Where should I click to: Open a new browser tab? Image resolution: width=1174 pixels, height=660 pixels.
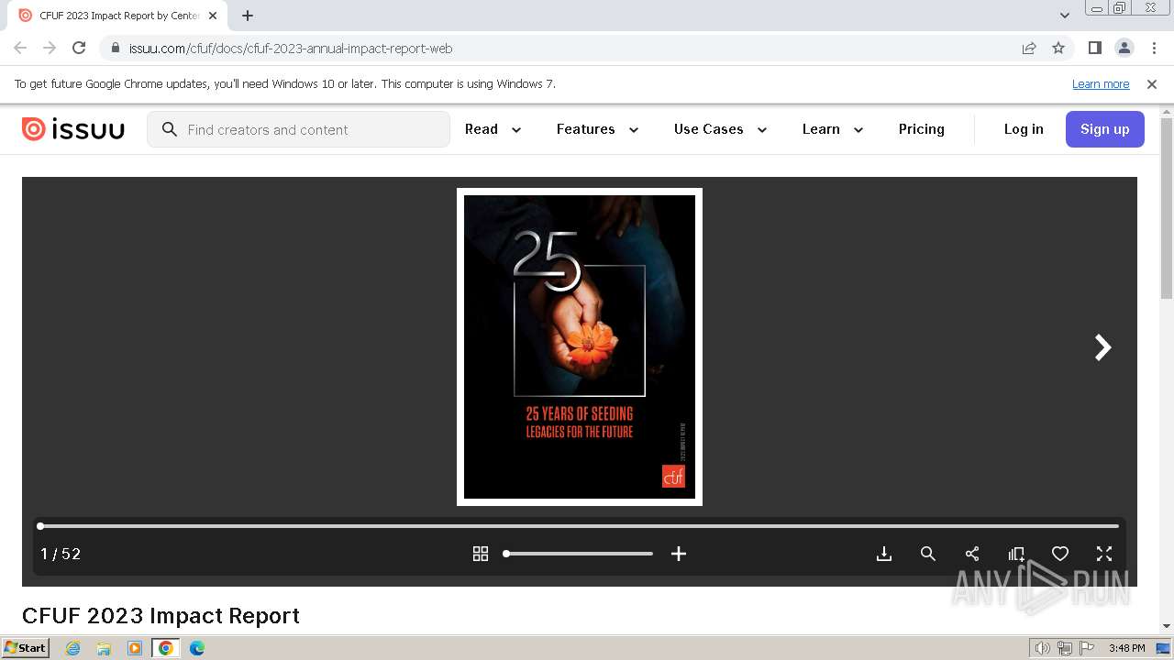click(x=248, y=16)
